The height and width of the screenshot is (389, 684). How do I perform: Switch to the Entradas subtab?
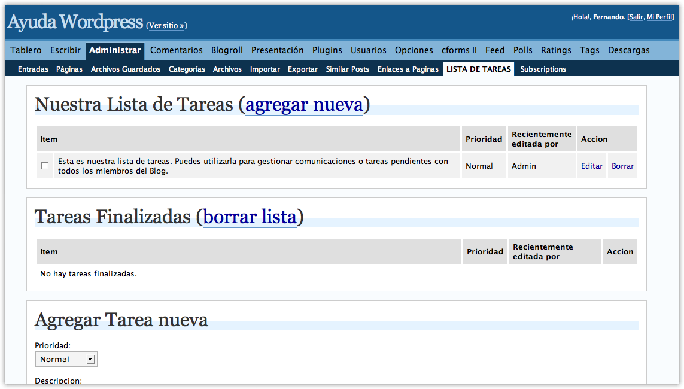[x=33, y=69]
